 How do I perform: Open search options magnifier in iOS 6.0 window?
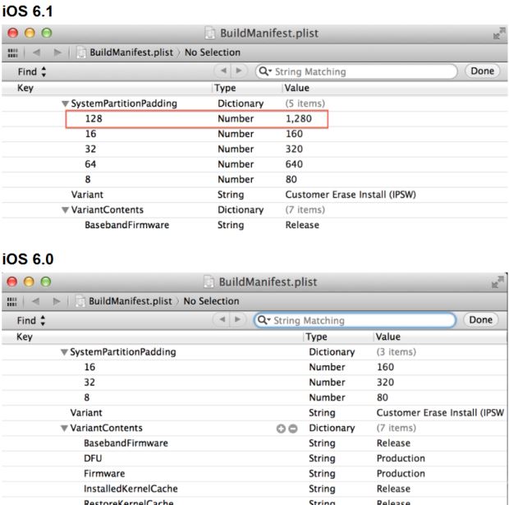pos(264,320)
